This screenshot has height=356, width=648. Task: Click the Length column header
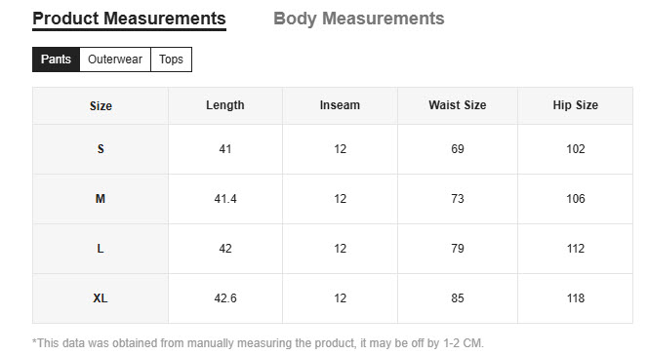point(225,105)
